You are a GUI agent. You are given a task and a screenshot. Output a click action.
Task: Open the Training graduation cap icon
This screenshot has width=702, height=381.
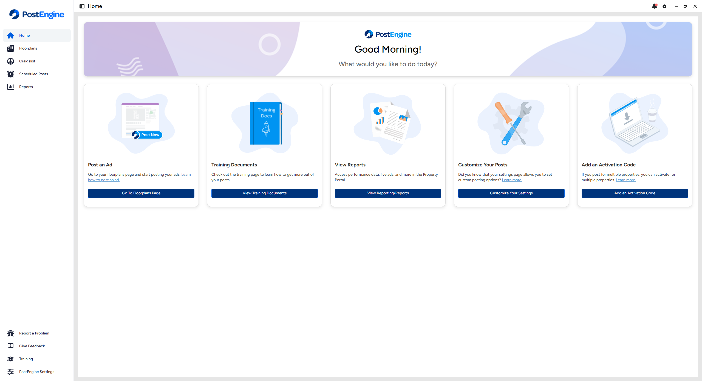[x=11, y=359]
